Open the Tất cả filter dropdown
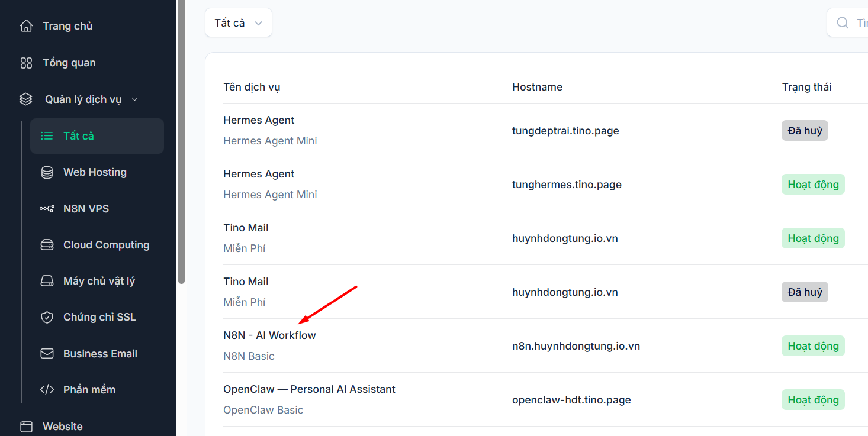This screenshot has height=436, width=868. click(239, 23)
